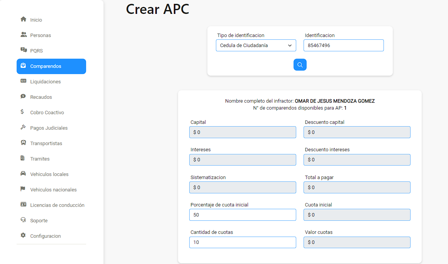
Task: Focus Cantidad de cuotas field
Action: pyautogui.click(x=243, y=242)
